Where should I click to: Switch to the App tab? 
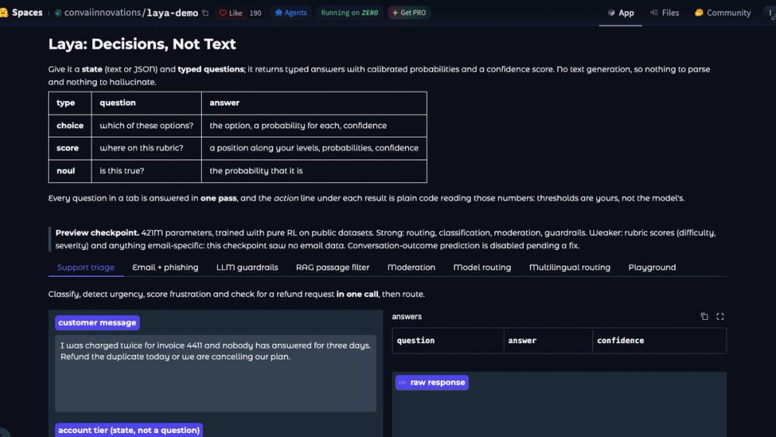(621, 13)
